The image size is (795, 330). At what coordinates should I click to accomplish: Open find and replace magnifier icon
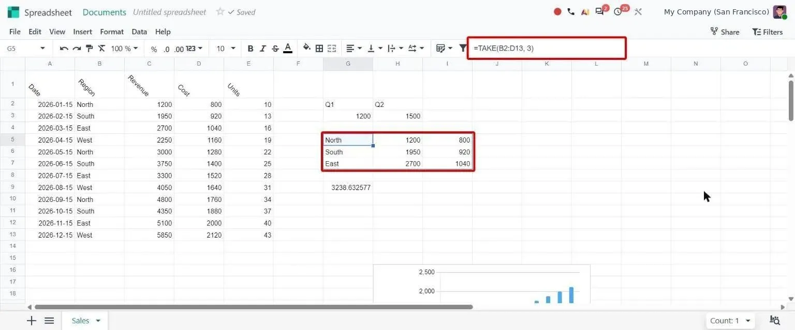[x=775, y=321]
